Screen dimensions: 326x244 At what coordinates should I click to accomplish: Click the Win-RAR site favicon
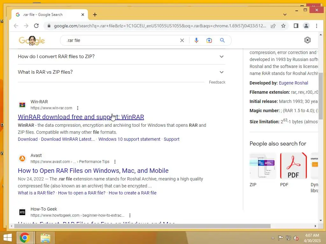tap(22, 105)
